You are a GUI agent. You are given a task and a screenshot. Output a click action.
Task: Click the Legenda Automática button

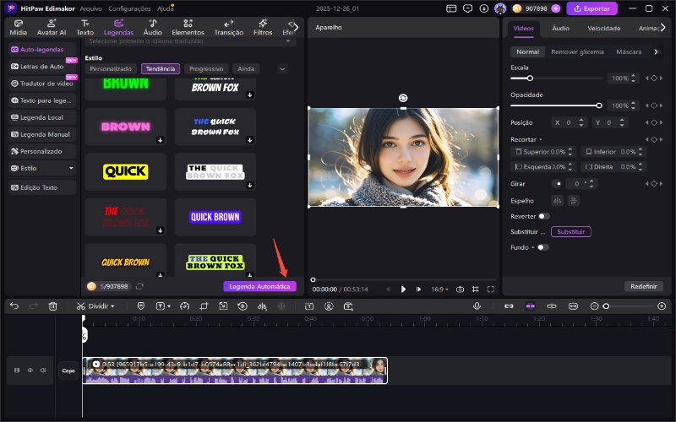259,286
